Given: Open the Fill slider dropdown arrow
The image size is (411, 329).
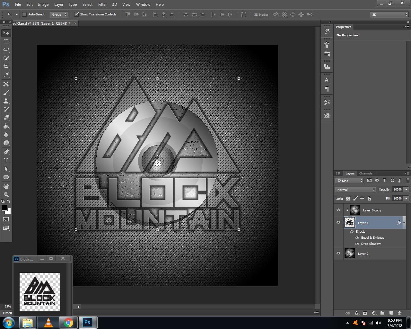Looking at the screenshot, I should 406,199.
